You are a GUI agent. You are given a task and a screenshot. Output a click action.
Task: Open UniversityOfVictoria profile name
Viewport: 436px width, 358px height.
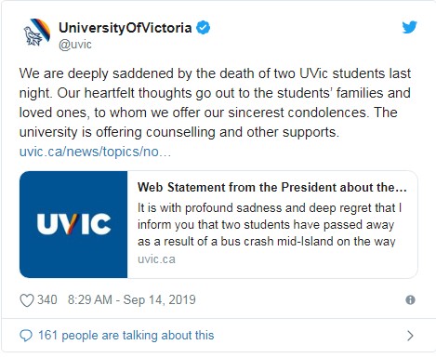[126, 28]
